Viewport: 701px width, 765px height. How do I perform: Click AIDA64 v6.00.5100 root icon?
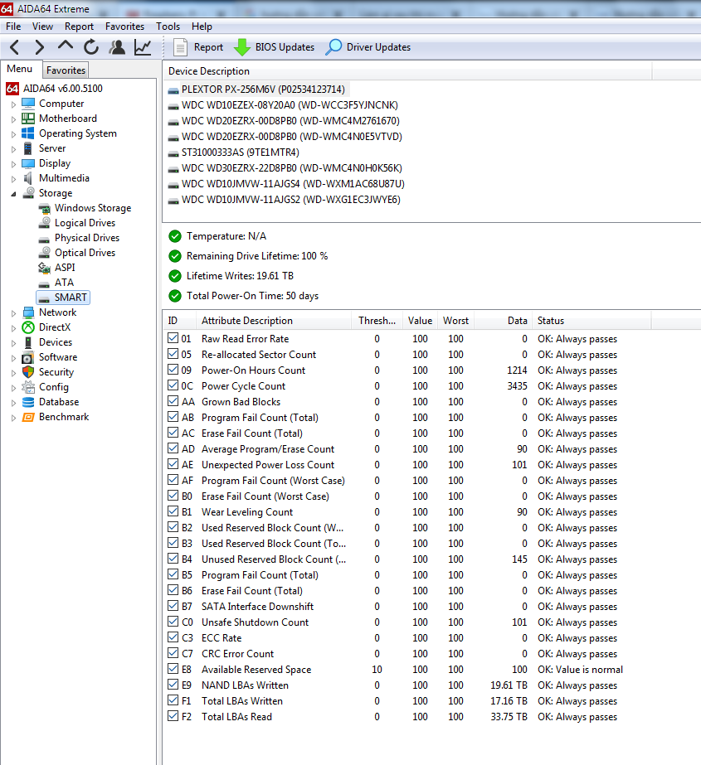(12, 89)
